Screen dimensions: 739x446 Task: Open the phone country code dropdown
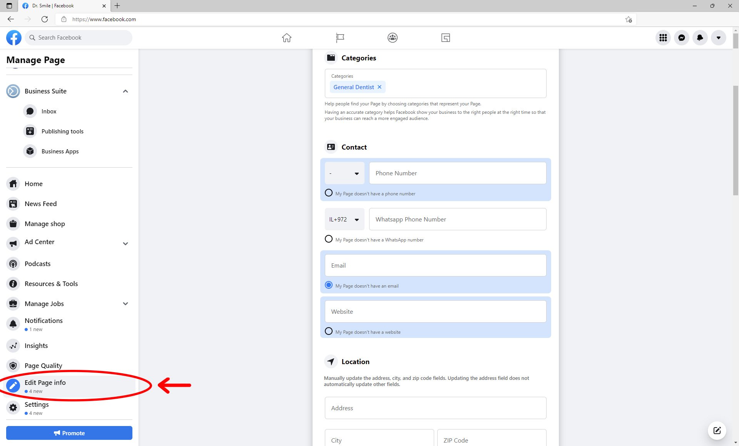click(344, 173)
